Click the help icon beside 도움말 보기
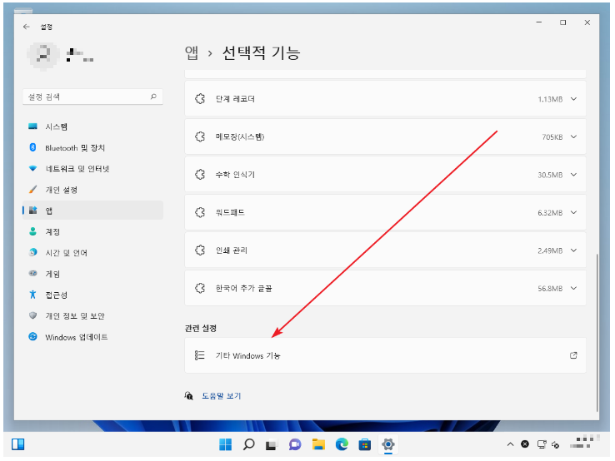 pos(189,396)
